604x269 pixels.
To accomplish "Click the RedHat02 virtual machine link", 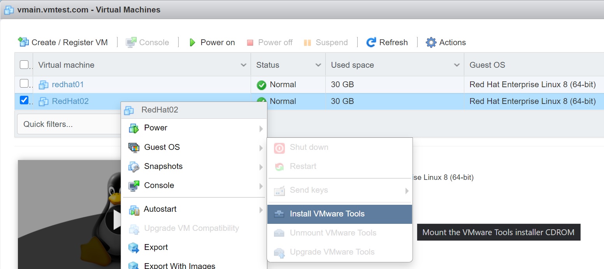I will tap(70, 101).
